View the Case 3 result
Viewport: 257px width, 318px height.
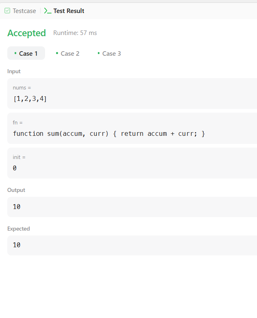109,53
